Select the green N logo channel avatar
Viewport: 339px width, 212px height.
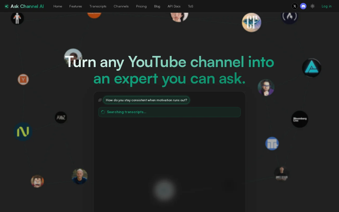point(23,132)
